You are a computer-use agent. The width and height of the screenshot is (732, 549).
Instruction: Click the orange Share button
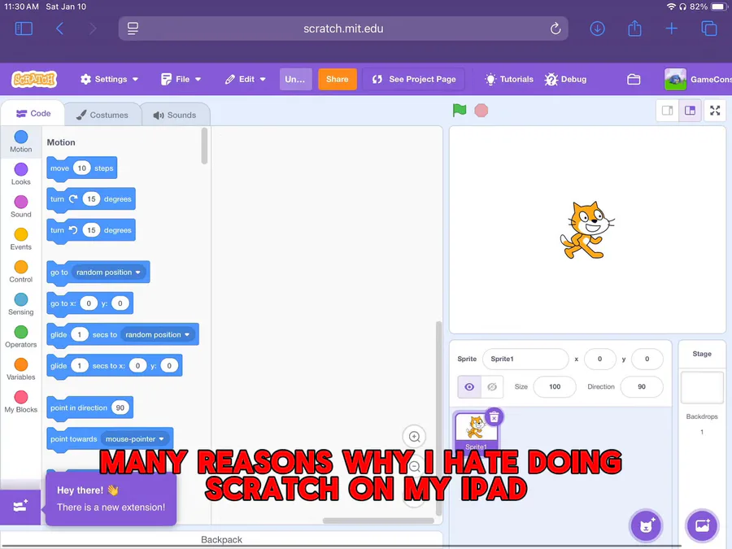click(x=337, y=80)
